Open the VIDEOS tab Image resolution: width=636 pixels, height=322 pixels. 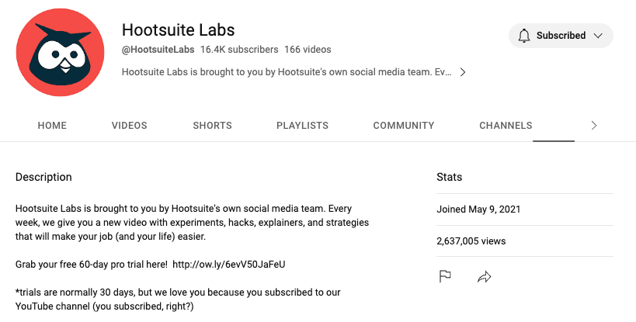point(129,126)
